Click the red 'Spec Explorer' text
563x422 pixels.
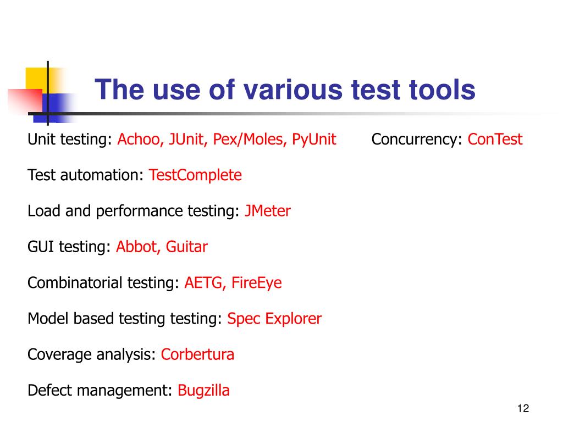click(x=274, y=319)
